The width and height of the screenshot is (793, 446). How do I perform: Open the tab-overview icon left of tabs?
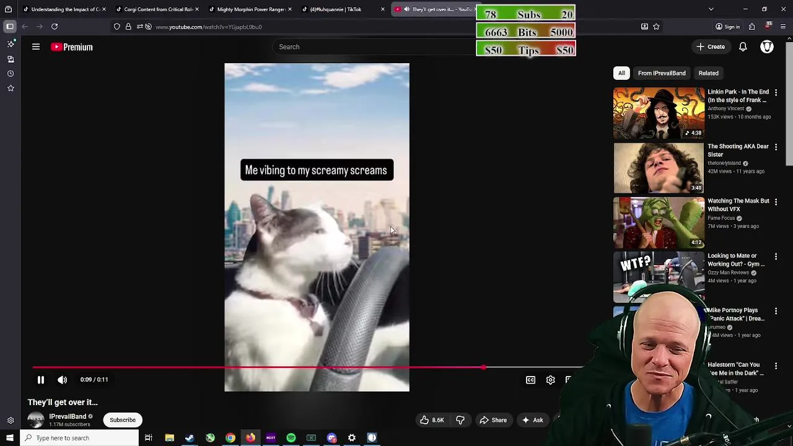8,9
